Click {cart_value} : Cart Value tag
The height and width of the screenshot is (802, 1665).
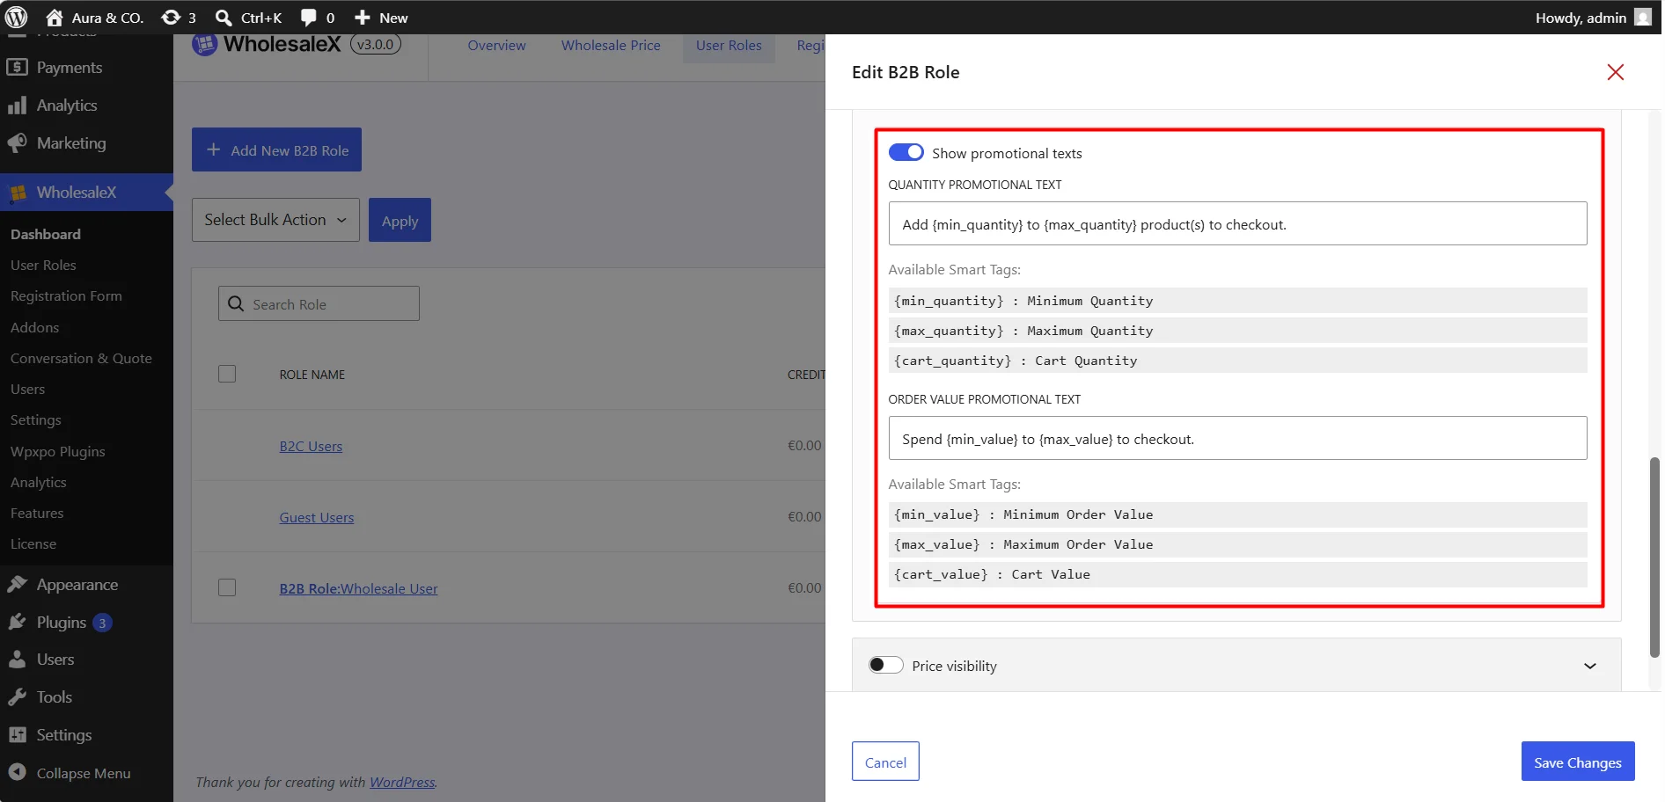pyautogui.click(x=1237, y=574)
